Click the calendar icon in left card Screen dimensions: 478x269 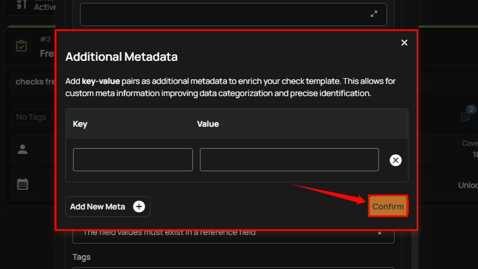pos(23,185)
